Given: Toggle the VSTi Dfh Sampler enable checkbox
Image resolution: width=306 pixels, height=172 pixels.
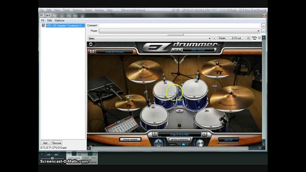Looking at the screenshot, I should [x=44, y=25].
